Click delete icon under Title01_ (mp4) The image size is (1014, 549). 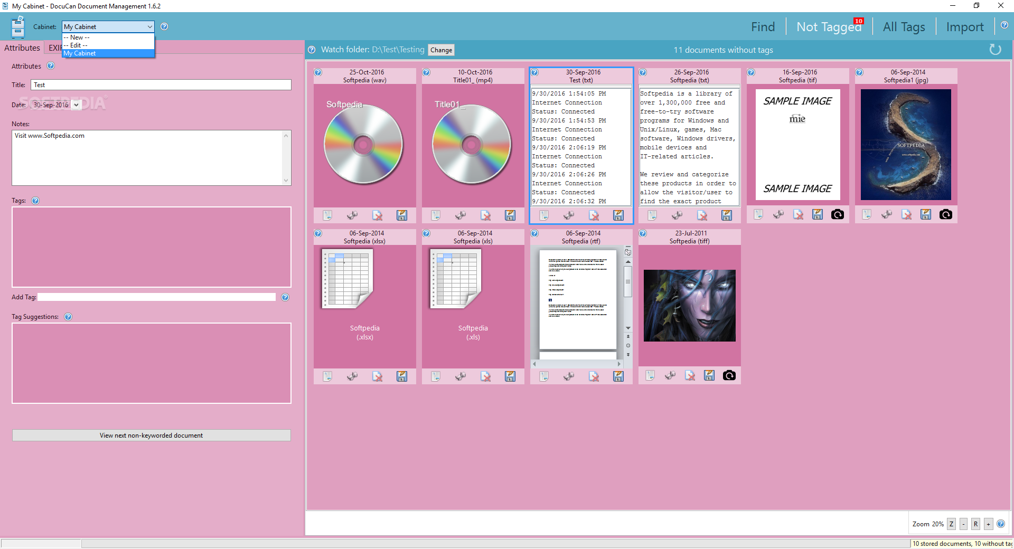[485, 215]
